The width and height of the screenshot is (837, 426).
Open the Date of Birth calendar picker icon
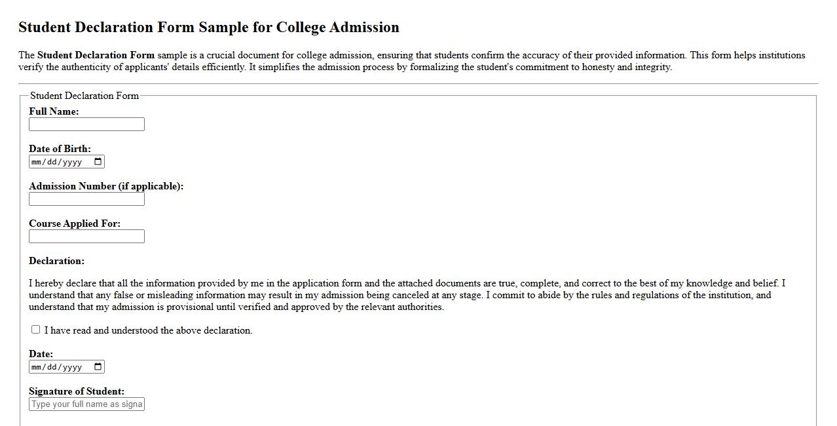98,161
